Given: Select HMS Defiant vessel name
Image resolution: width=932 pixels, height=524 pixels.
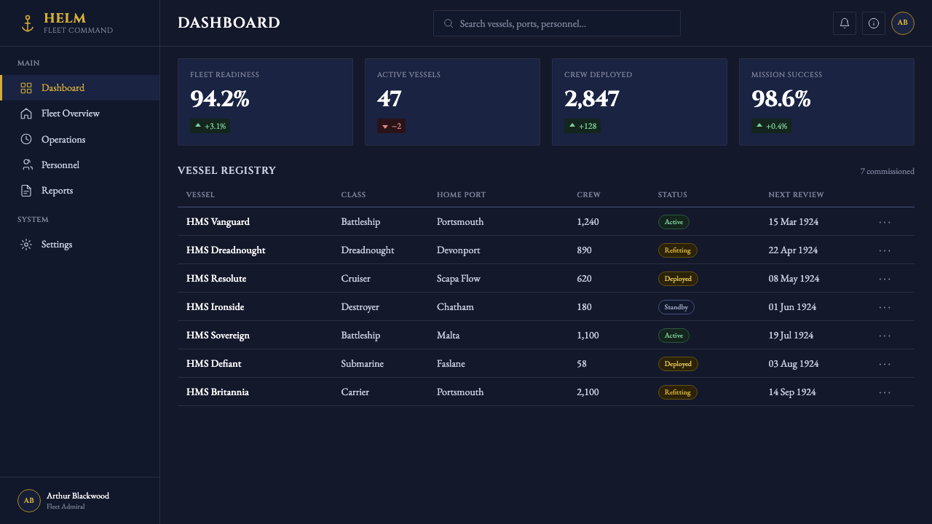Looking at the screenshot, I should [x=213, y=364].
